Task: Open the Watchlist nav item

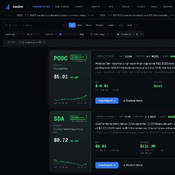Action: pyautogui.click(x=168, y=7)
